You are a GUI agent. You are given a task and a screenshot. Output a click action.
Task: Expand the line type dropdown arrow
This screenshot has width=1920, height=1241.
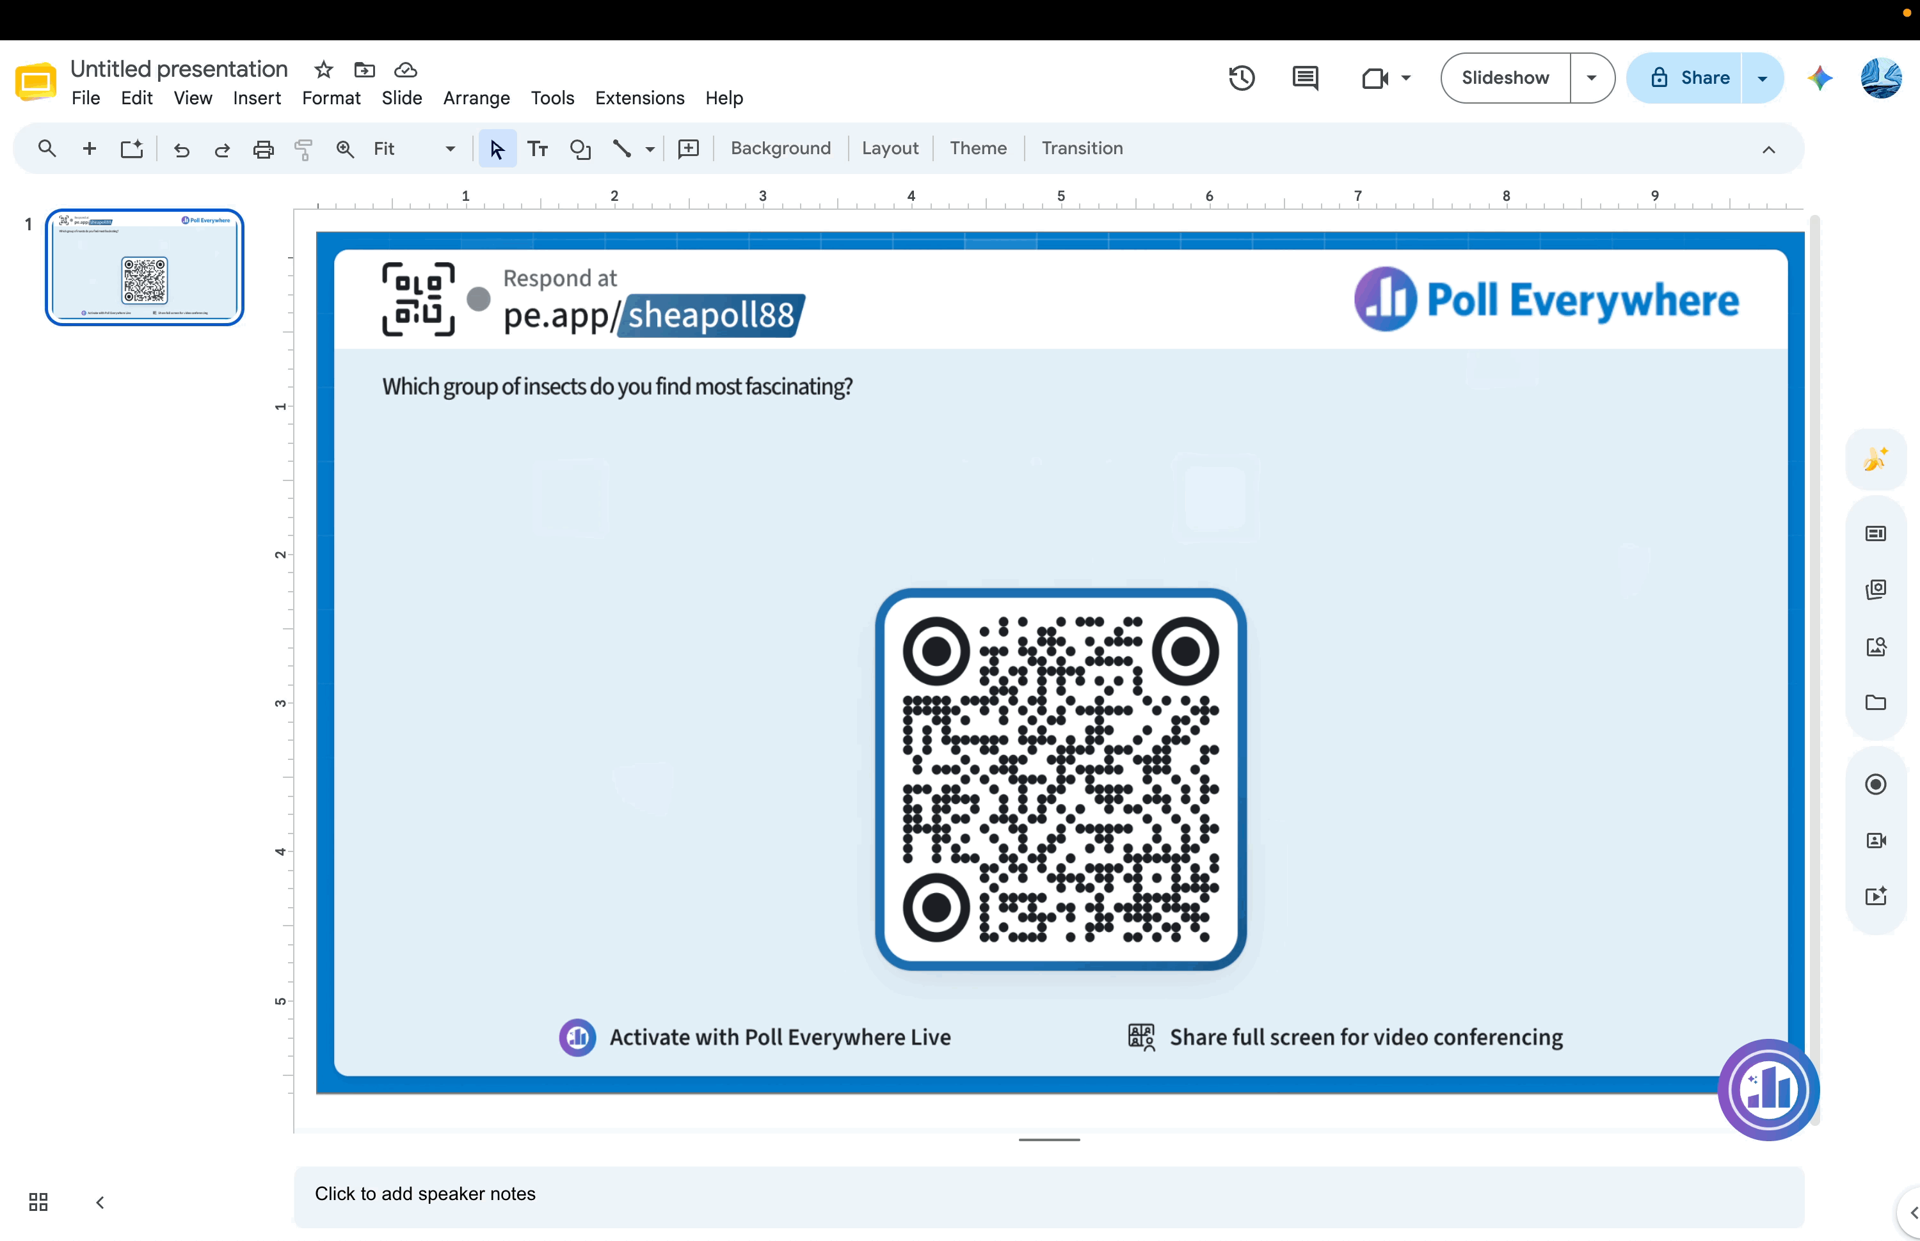(650, 149)
